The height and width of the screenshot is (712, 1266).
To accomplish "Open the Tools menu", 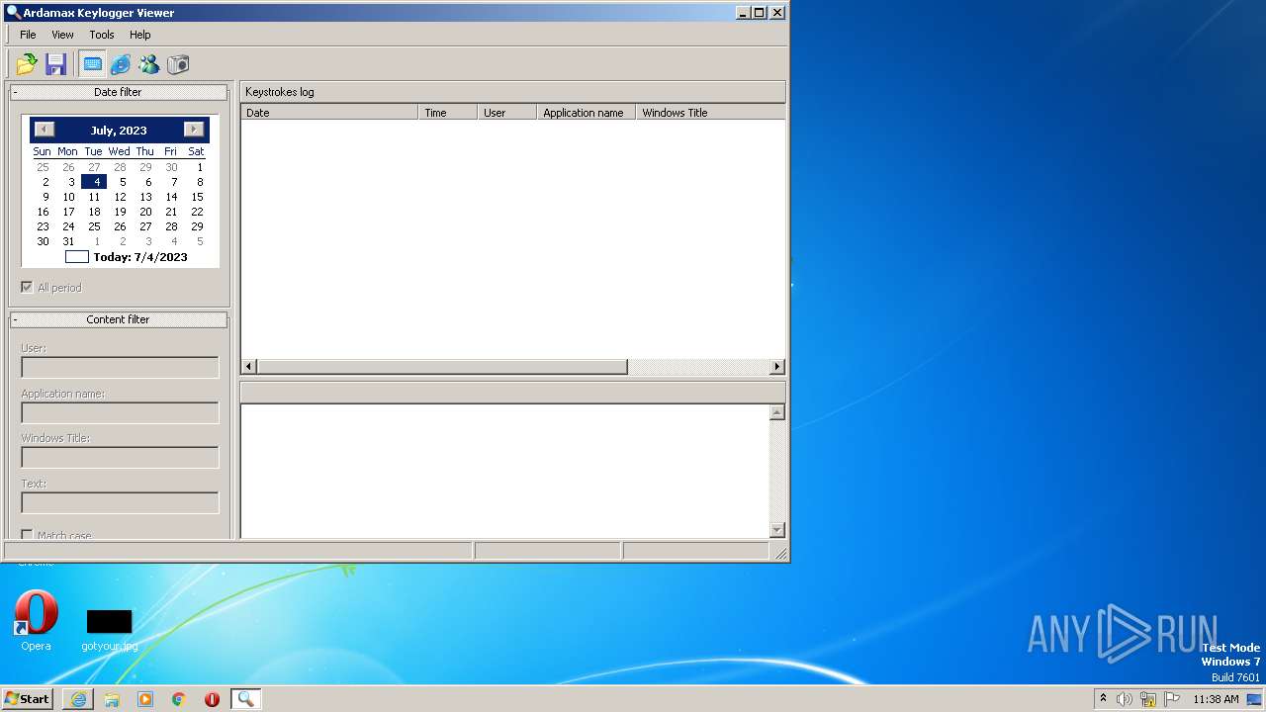I will pos(102,35).
